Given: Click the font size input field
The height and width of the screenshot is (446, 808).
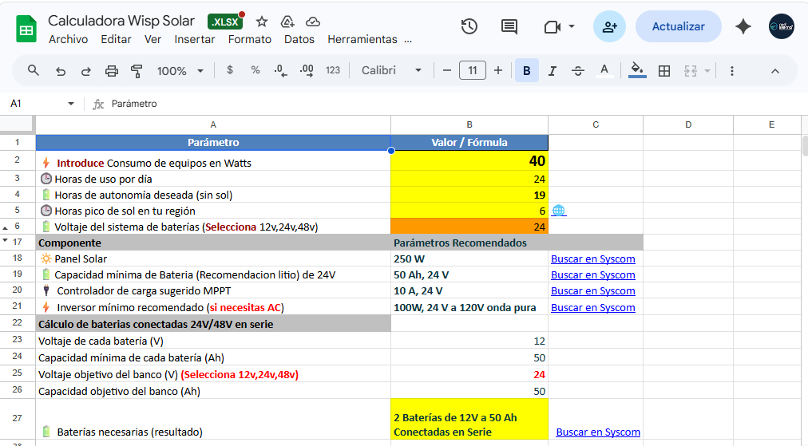Looking at the screenshot, I should [x=472, y=70].
